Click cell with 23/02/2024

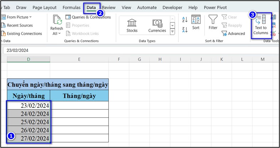[28, 105]
